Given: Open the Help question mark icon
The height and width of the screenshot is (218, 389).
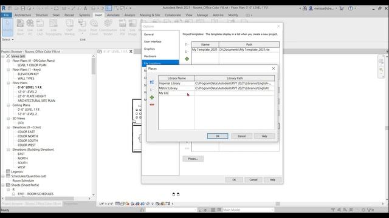Looking at the screenshot, I should click(x=350, y=8).
